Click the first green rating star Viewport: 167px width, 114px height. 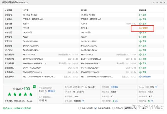9,94
